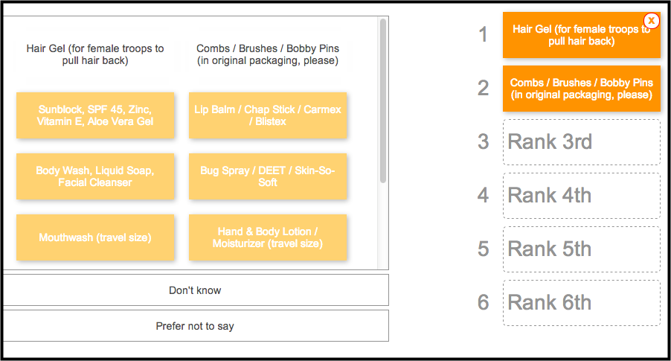Click the Rank 6th empty slot
Screen dimensions: 671x361
(582, 303)
